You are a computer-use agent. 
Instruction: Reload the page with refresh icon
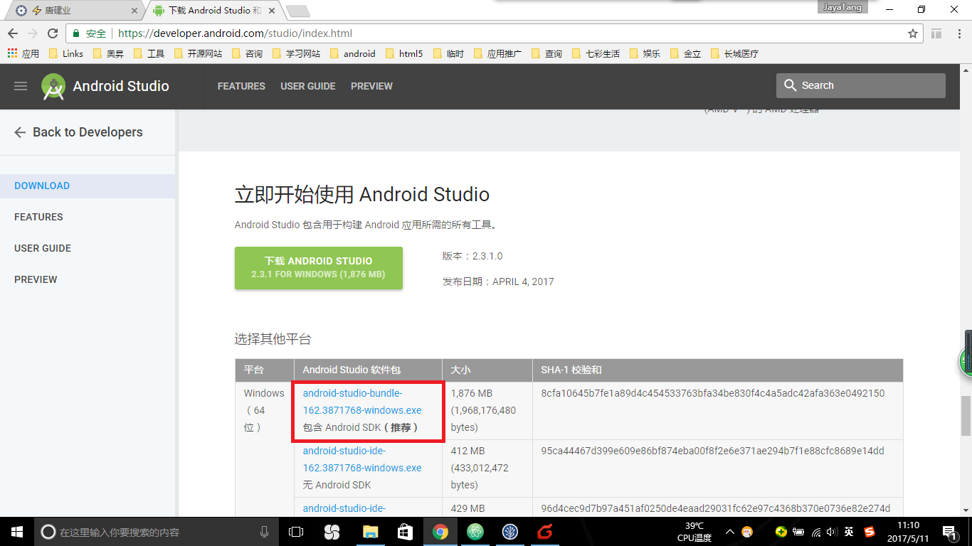click(53, 33)
